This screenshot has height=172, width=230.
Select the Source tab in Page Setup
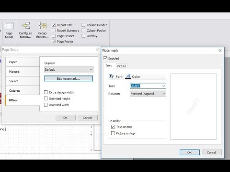click(23, 81)
